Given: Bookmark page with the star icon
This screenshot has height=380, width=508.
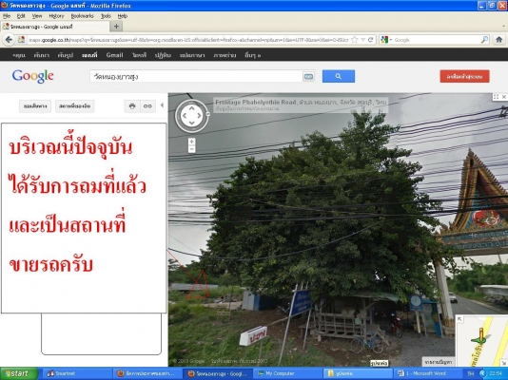Looking at the screenshot, I should point(355,40).
